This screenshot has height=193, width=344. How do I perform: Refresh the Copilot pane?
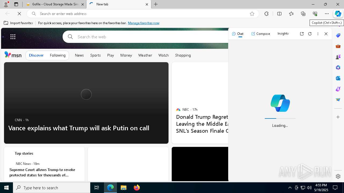pos(310,34)
